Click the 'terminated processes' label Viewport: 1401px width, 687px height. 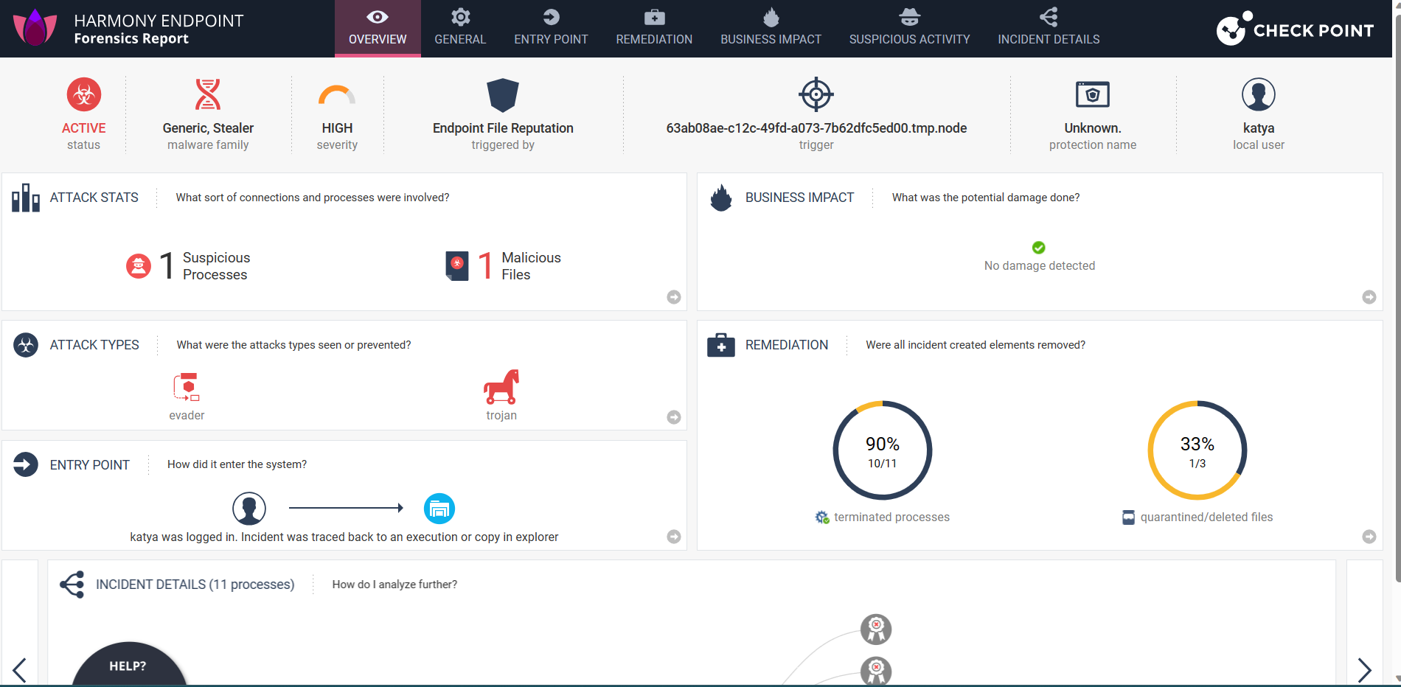892,517
